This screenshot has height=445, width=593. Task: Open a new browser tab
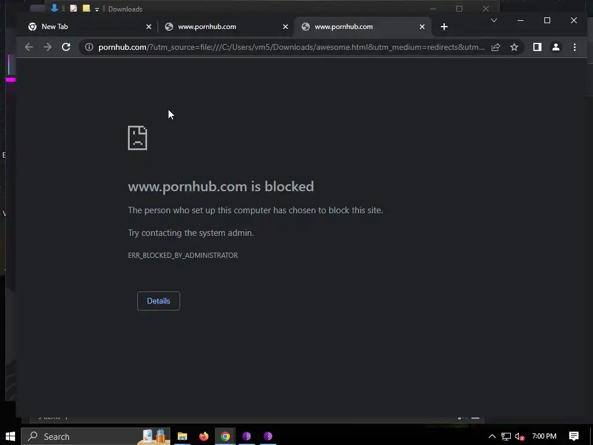[444, 27]
